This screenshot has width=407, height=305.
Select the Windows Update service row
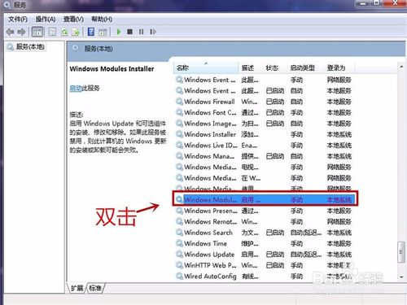[x=265, y=255]
